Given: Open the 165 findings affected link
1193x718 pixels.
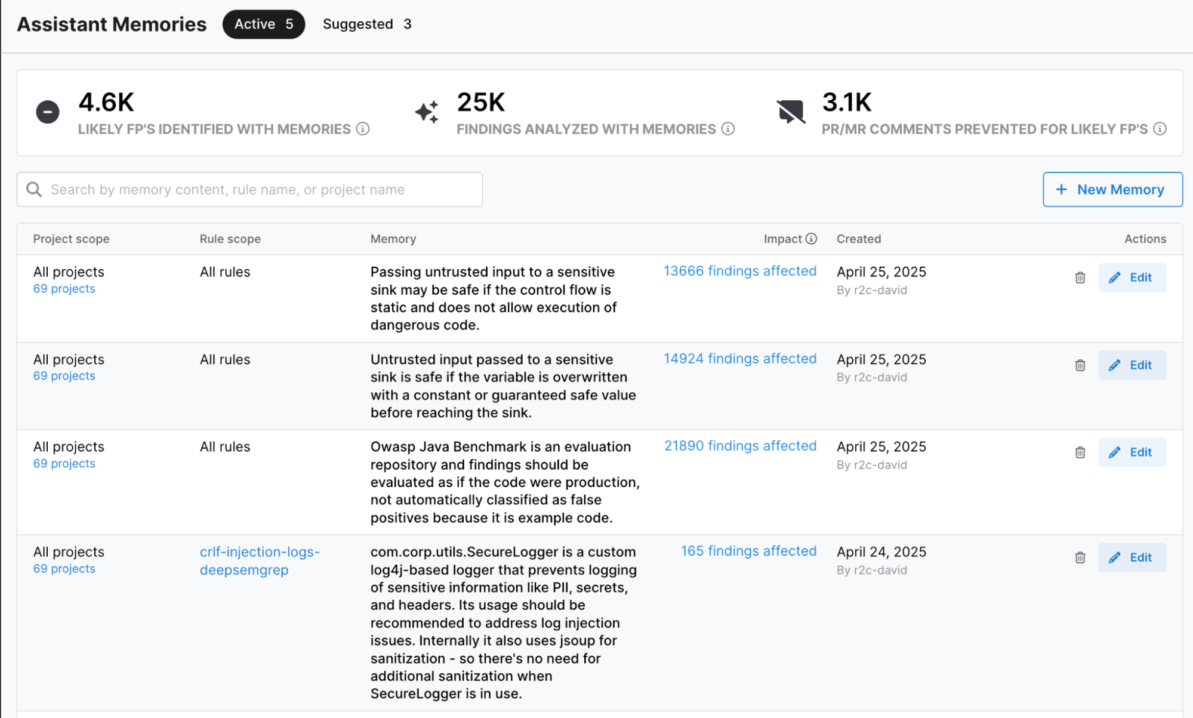Looking at the screenshot, I should click(748, 551).
